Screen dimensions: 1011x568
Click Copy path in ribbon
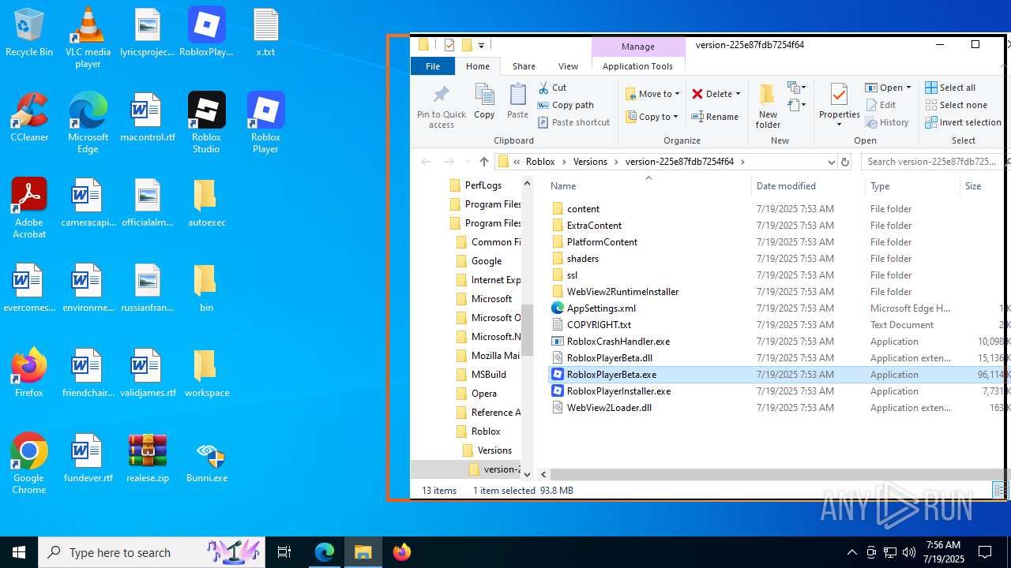coord(566,105)
